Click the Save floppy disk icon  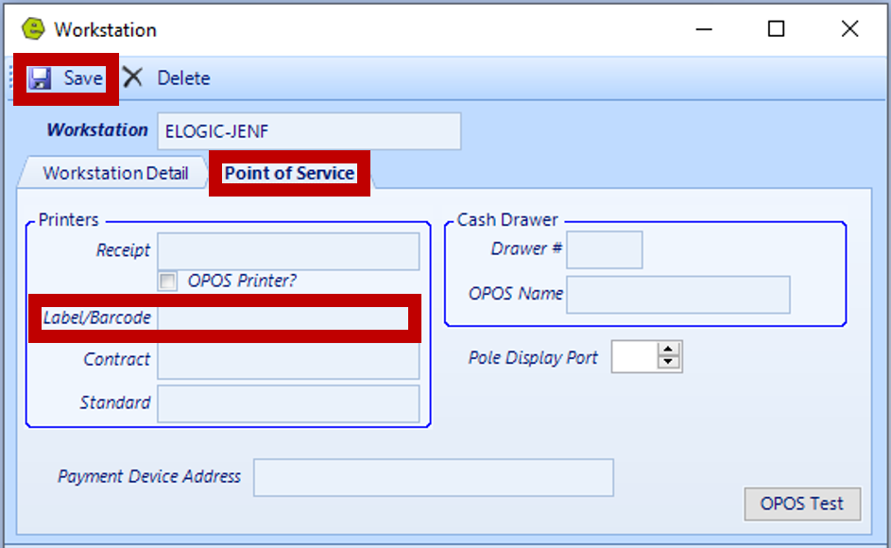tap(41, 78)
